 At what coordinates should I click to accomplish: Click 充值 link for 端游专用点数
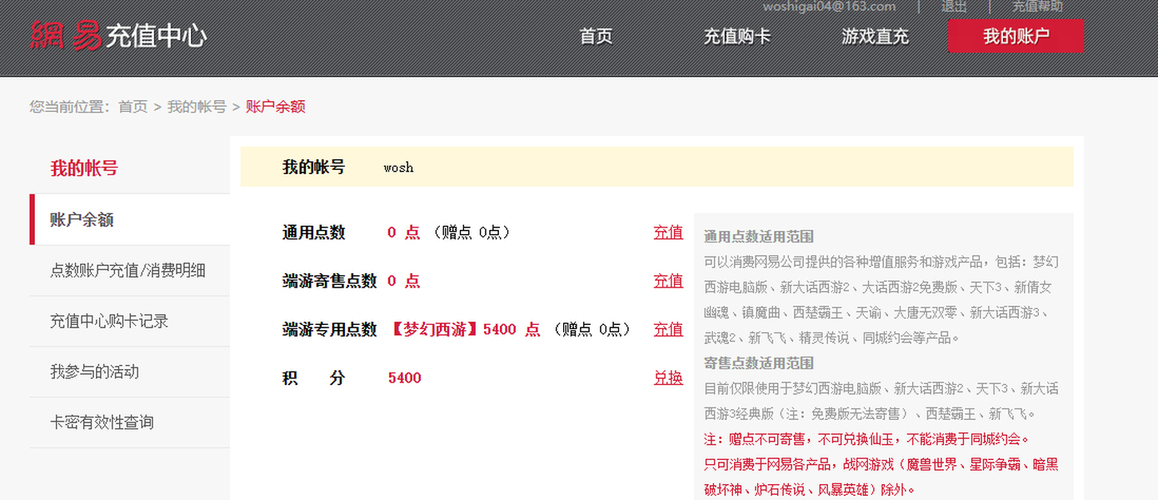tap(668, 329)
